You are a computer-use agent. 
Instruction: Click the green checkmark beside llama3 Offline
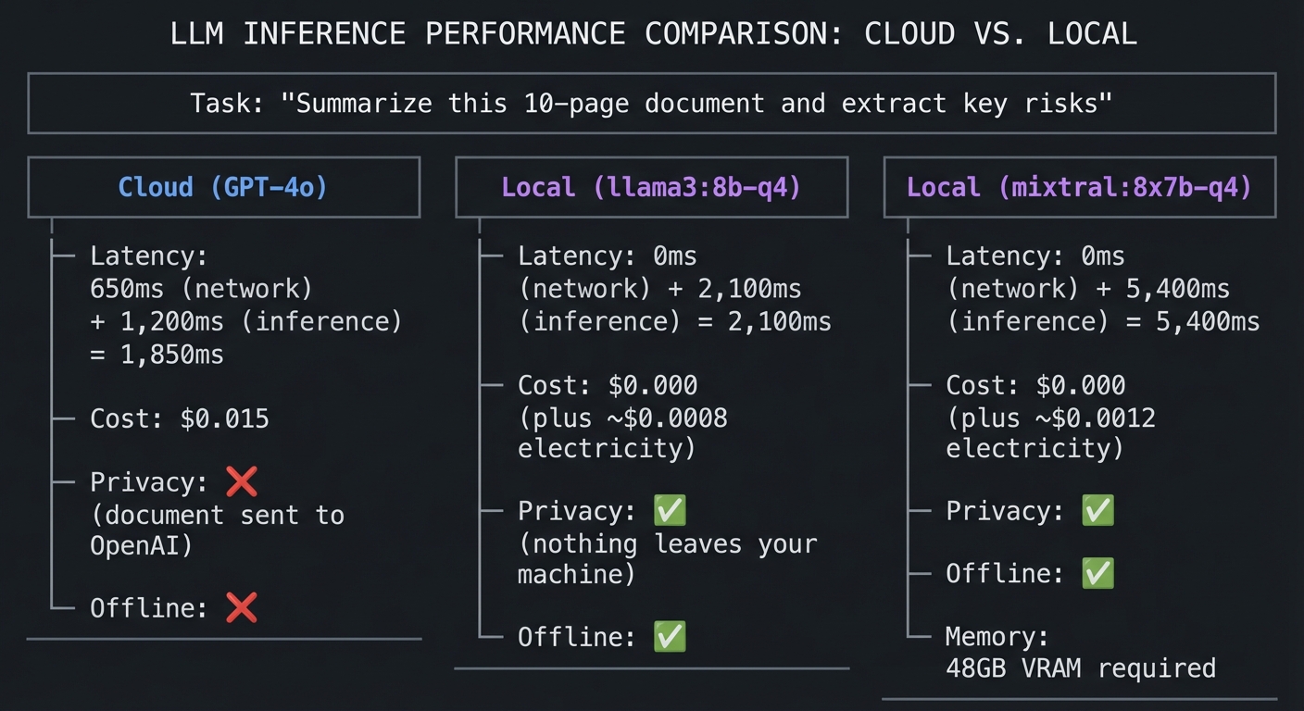pyautogui.click(x=670, y=636)
